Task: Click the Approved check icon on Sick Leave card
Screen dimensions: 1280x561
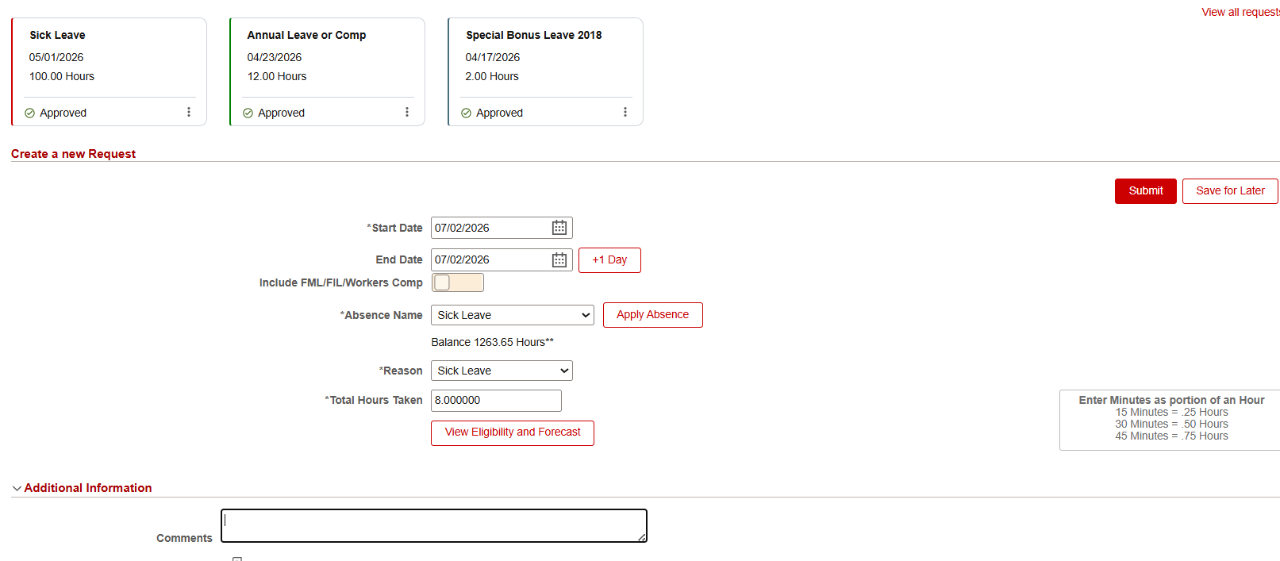Action: (29, 113)
